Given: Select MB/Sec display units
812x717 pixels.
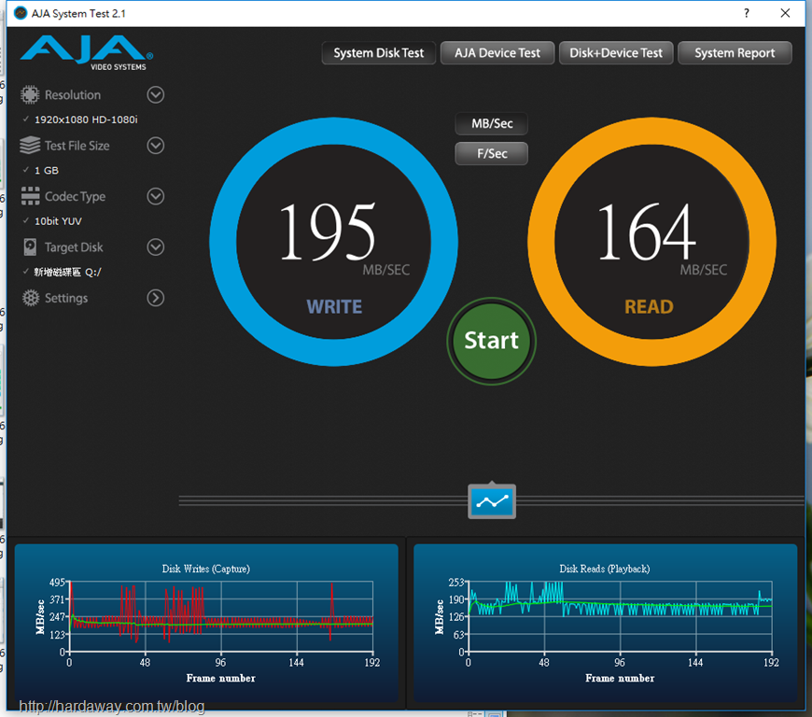Looking at the screenshot, I should [492, 124].
